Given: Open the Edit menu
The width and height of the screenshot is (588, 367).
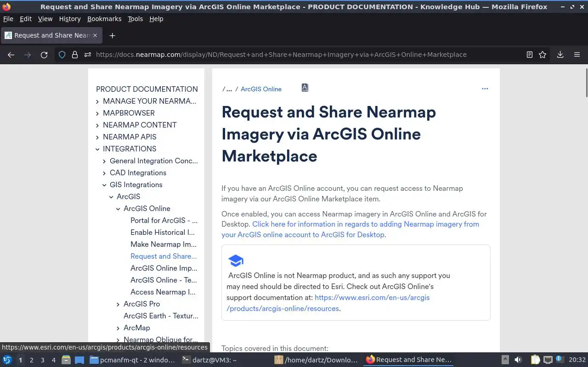Looking at the screenshot, I should pos(26,19).
